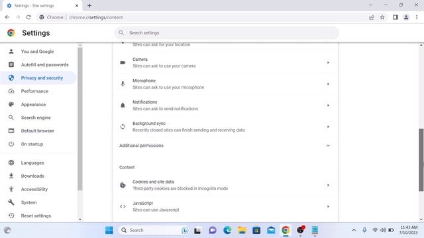Expand Additional permissions chevron
424x238 pixels.
coord(328,145)
